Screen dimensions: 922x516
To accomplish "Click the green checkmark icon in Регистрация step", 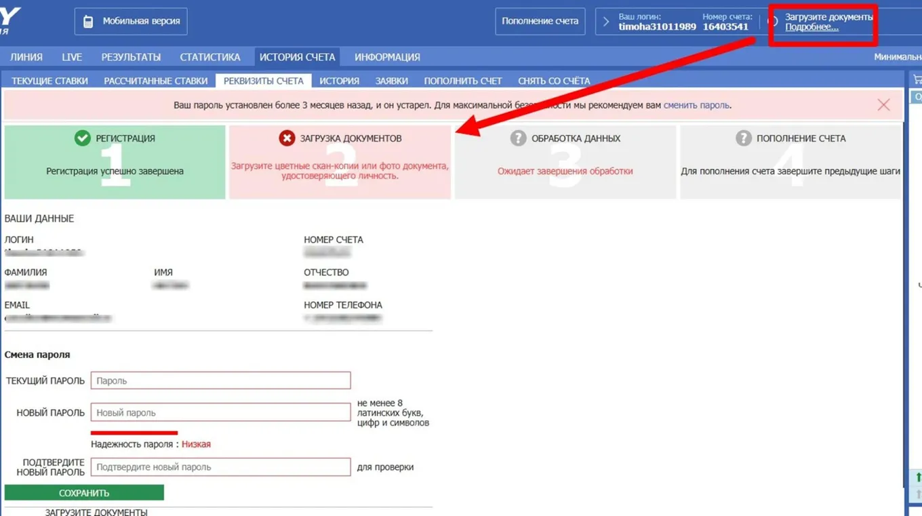I will click(x=83, y=138).
